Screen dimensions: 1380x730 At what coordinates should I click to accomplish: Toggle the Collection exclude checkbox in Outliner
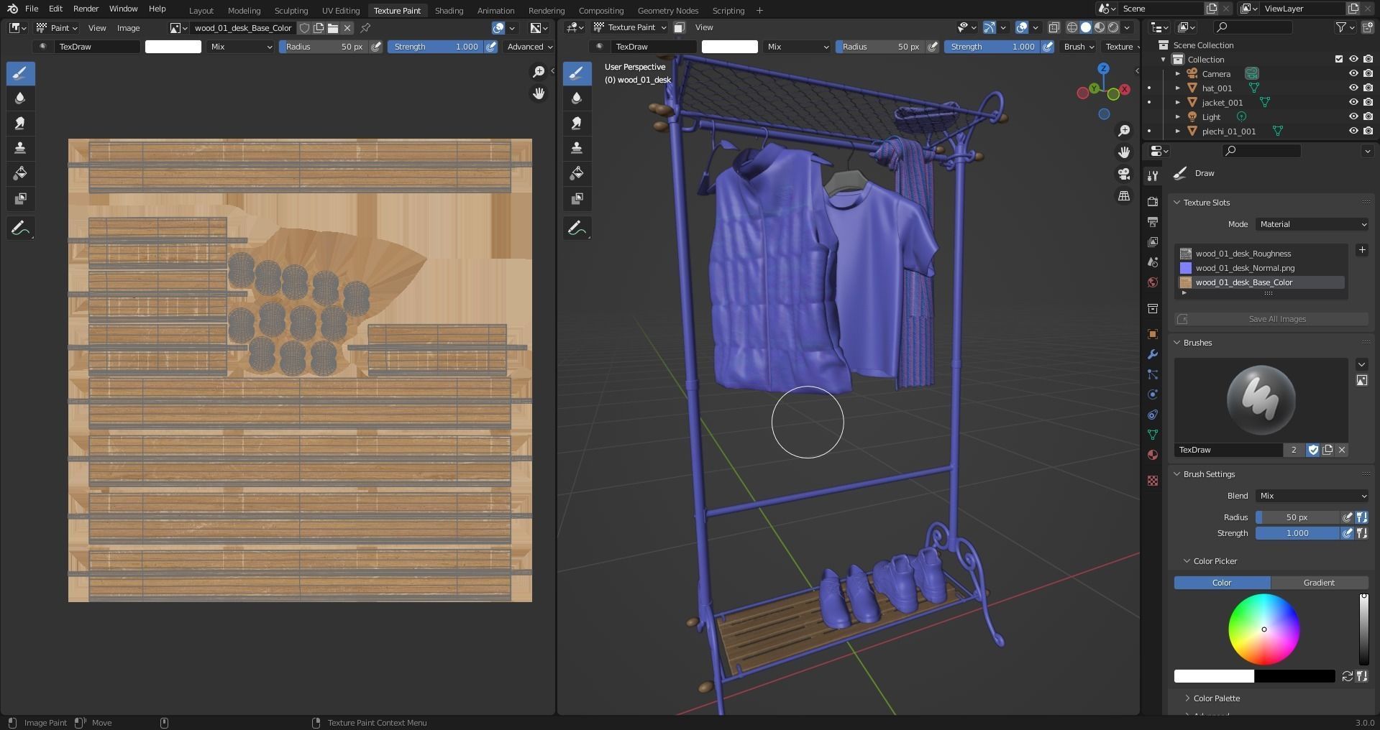[1339, 60]
